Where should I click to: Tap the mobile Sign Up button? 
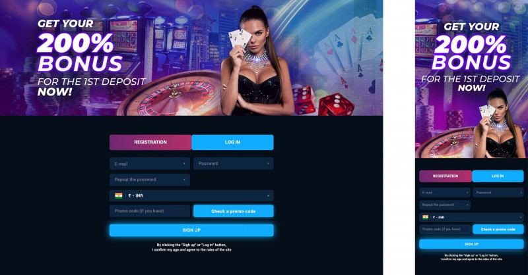click(x=471, y=244)
